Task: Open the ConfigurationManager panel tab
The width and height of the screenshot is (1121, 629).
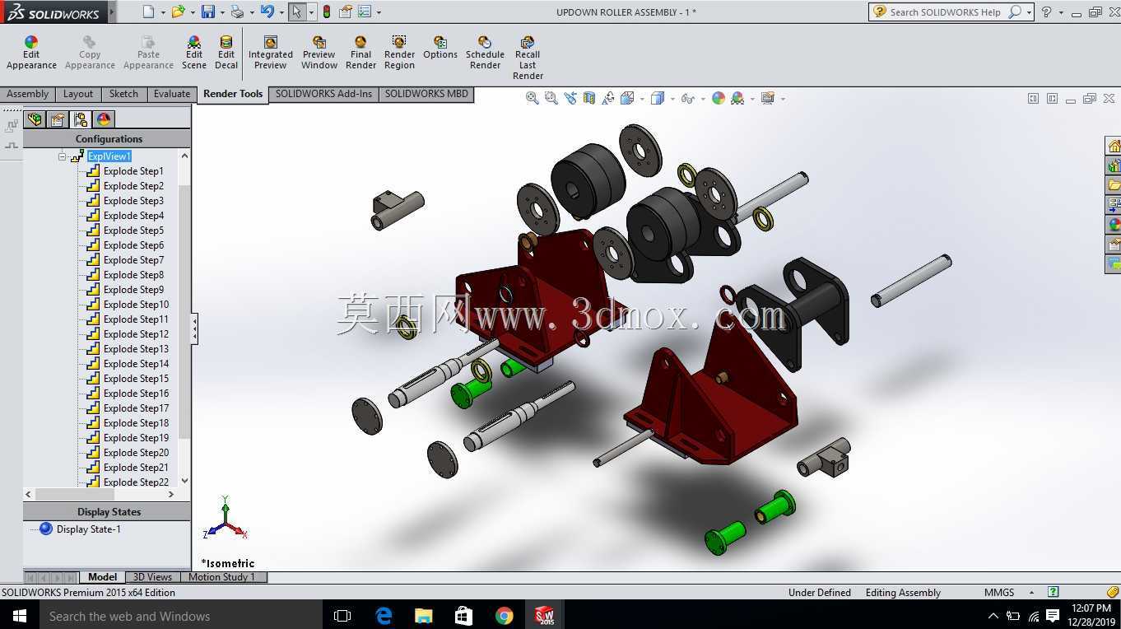Action: pyautogui.click(x=80, y=119)
